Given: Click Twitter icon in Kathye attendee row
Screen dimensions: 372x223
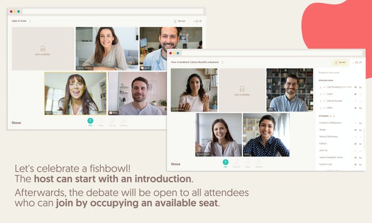Looking at the screenshot, I should tap(356, 144).
